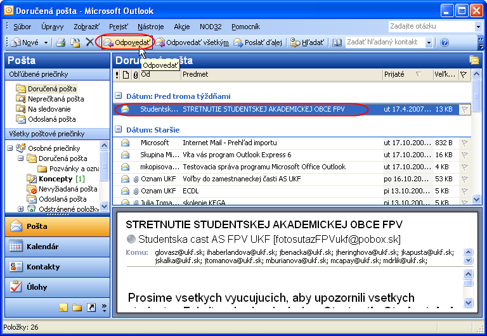
Task: Toggle flag on Skupina Mi... email row
Action: [464, 155]
